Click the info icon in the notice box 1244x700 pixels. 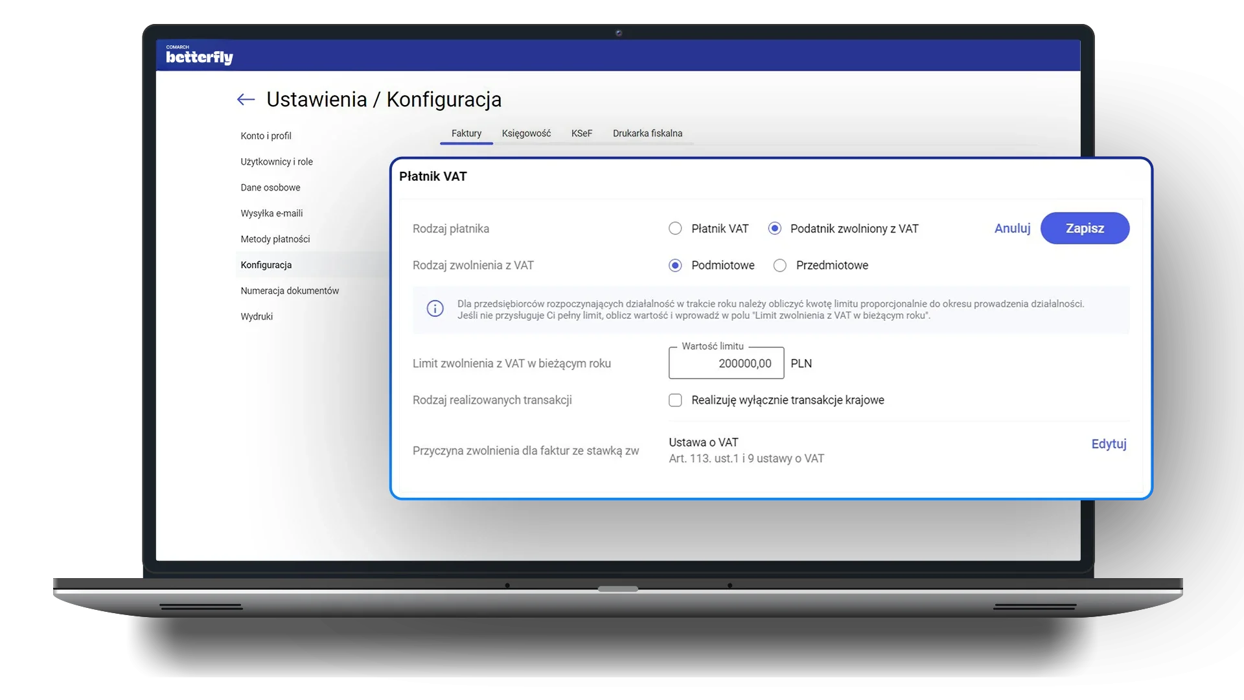coord(435,309)
